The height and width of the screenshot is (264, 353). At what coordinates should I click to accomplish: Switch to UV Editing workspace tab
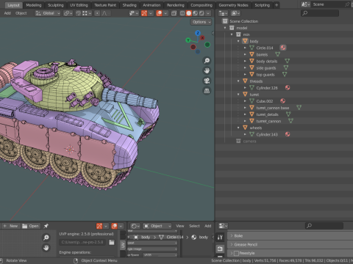79,5
